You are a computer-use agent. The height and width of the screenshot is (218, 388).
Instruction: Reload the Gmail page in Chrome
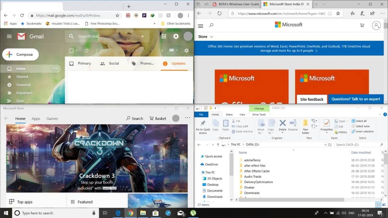pos(22,15)
